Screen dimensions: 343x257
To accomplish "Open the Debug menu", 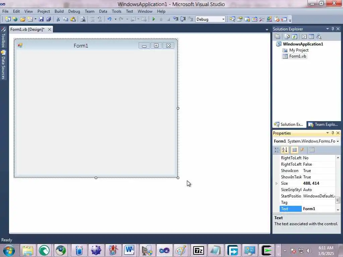I will click(74, 11).
